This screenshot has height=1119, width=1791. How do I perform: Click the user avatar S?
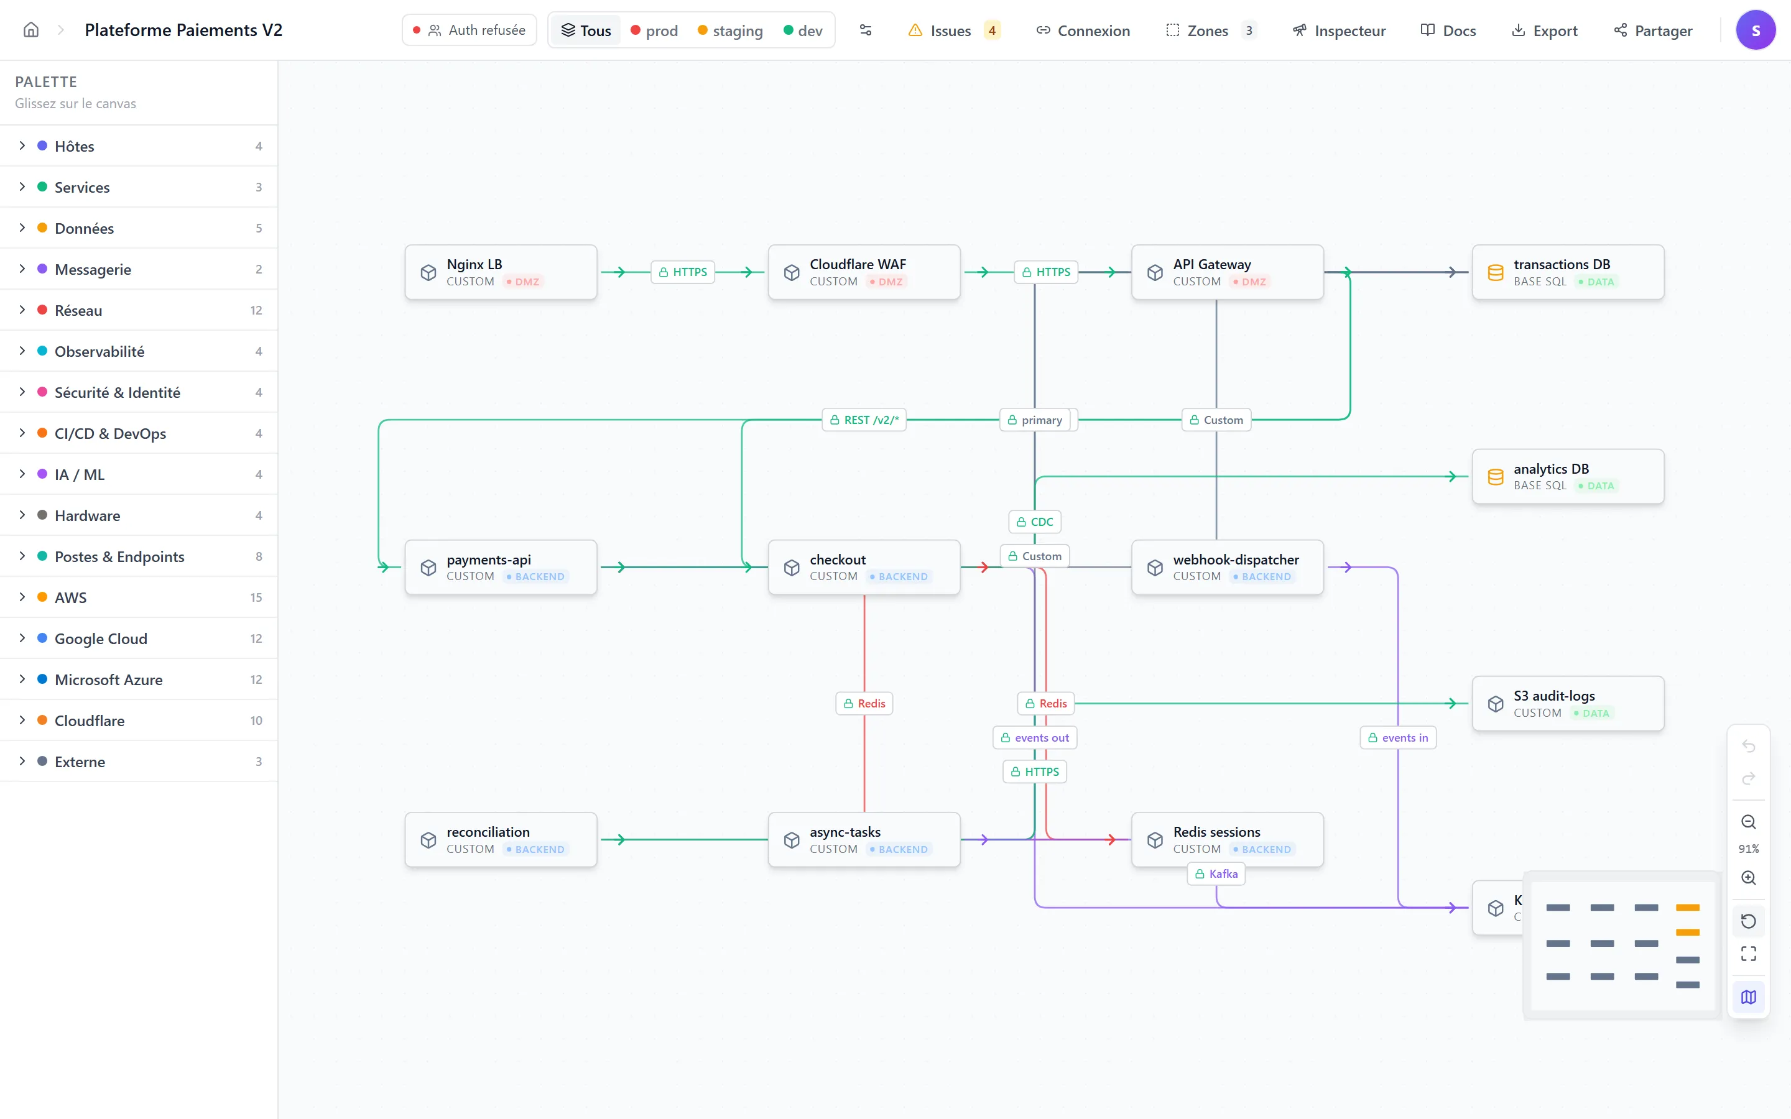(1756, 30)
